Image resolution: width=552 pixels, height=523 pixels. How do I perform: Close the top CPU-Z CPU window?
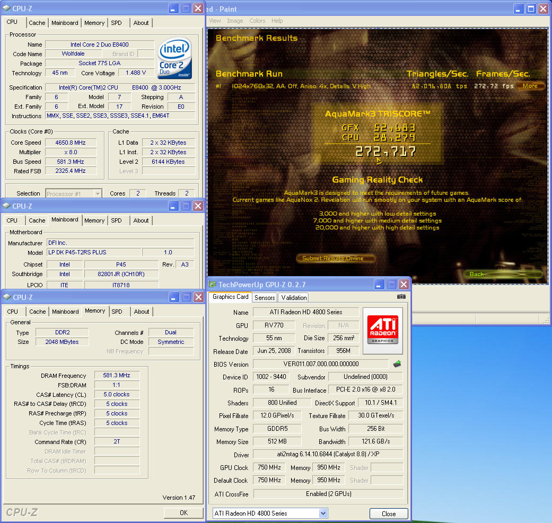click(198, 8)
